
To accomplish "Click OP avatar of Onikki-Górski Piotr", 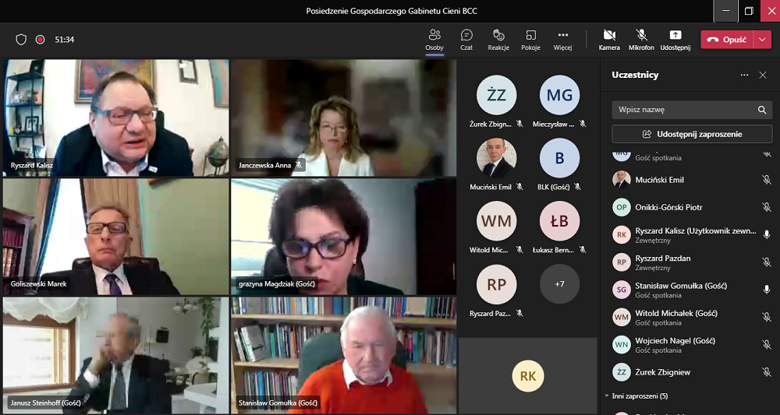I will (622, 207).
